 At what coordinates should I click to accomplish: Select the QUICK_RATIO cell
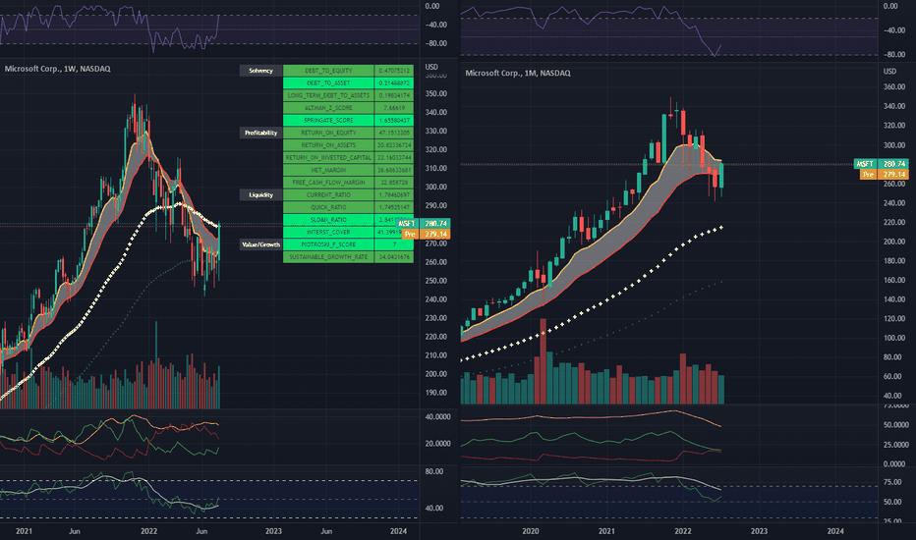coord(328,207)
